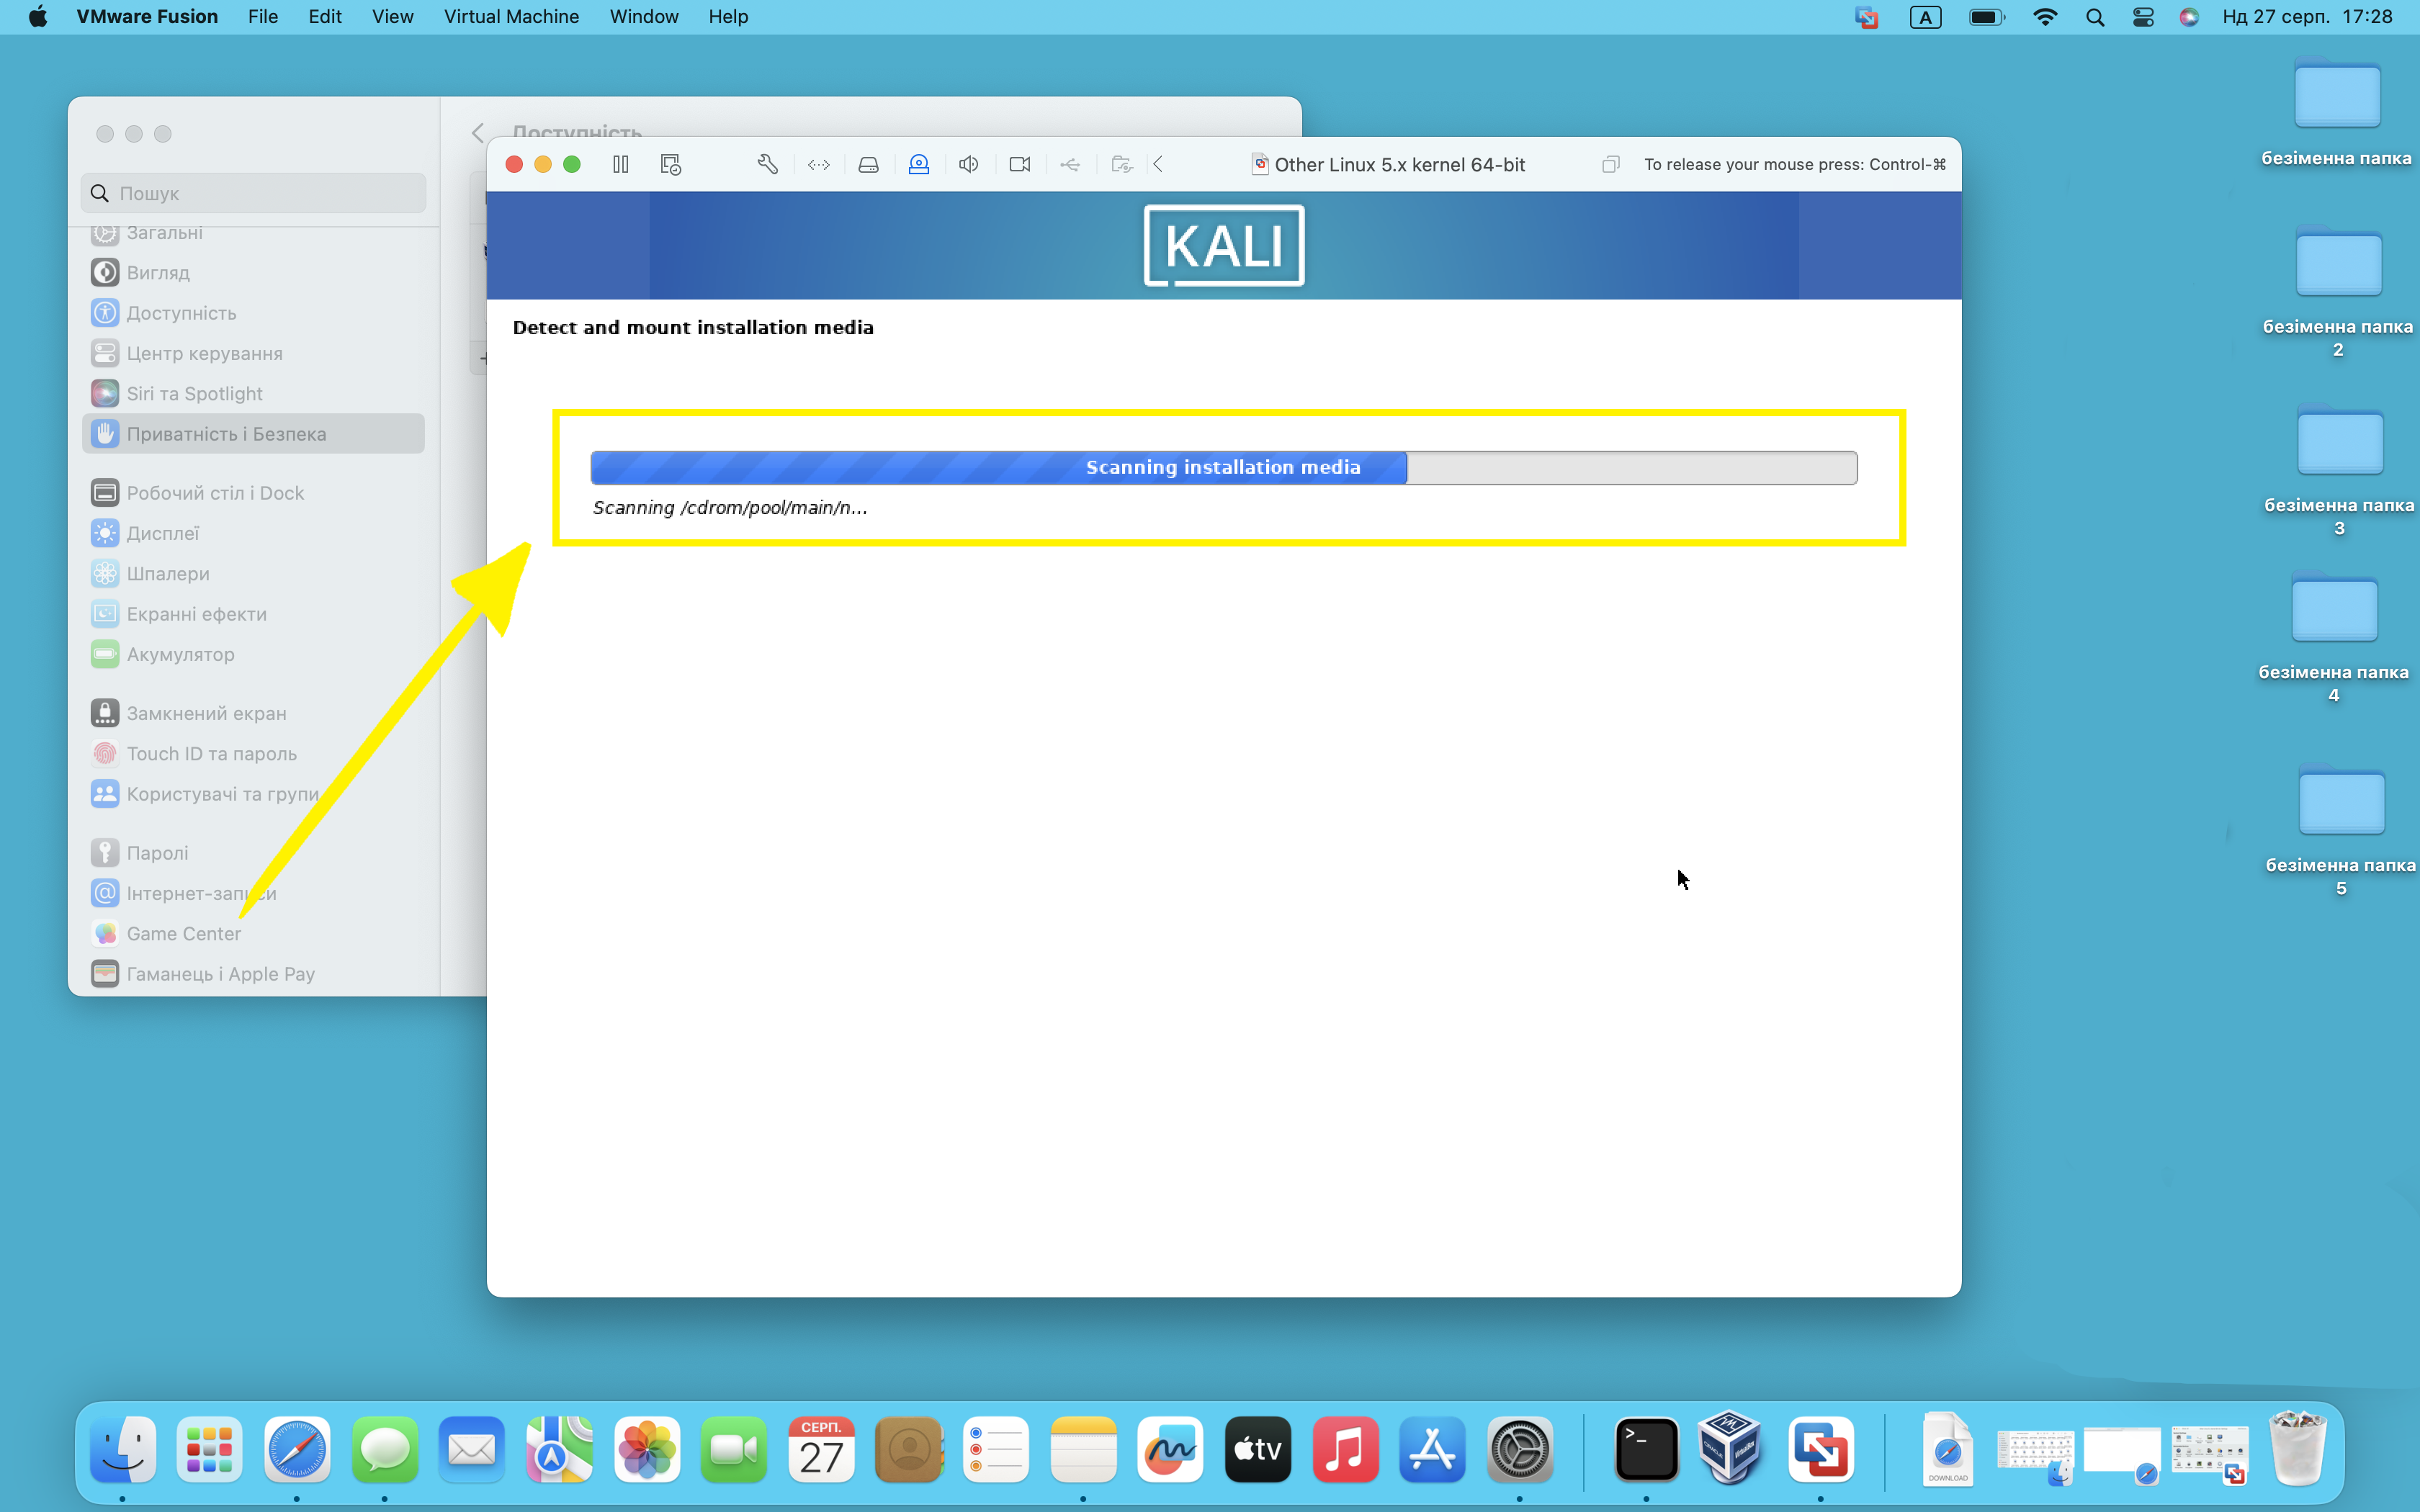Open the Edit menu

325,17
